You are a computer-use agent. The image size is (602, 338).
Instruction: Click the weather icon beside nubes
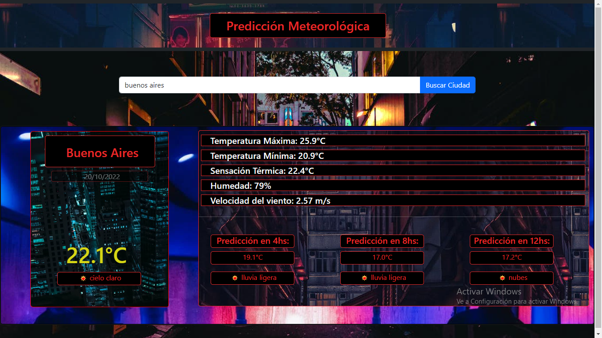point(502,277)
